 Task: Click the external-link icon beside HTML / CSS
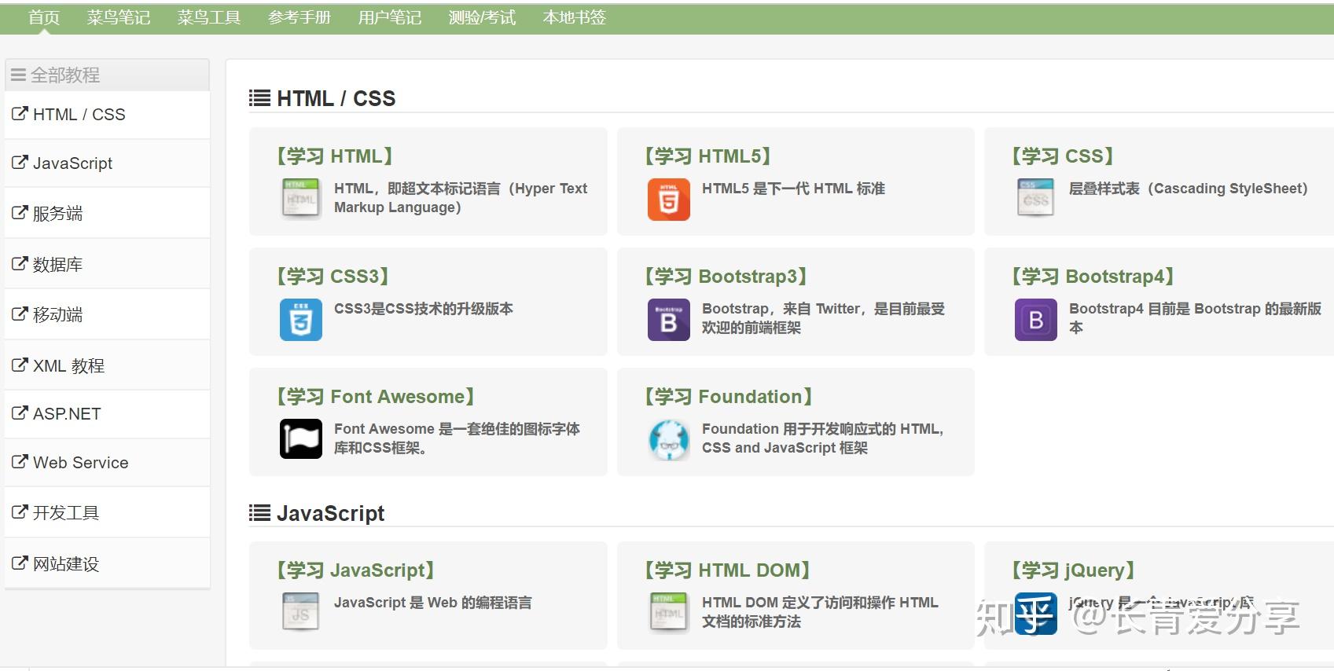click(x=20, y=114)
